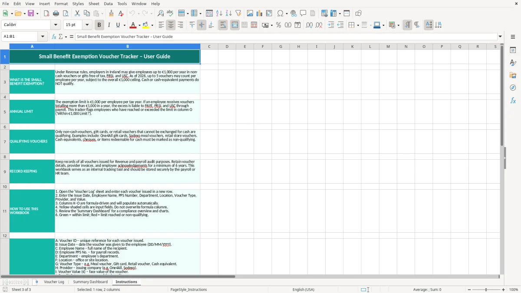Click the Draw Functions shapes icon
This screenshot has height=293, width=521.
(x=358, y=13)
